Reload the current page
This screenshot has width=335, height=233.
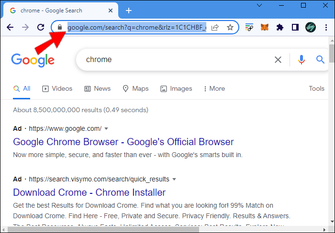pos(41,28)
